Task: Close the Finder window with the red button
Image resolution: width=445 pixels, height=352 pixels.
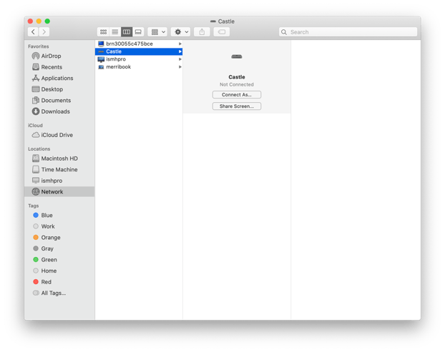Action: tap(30, 21)
